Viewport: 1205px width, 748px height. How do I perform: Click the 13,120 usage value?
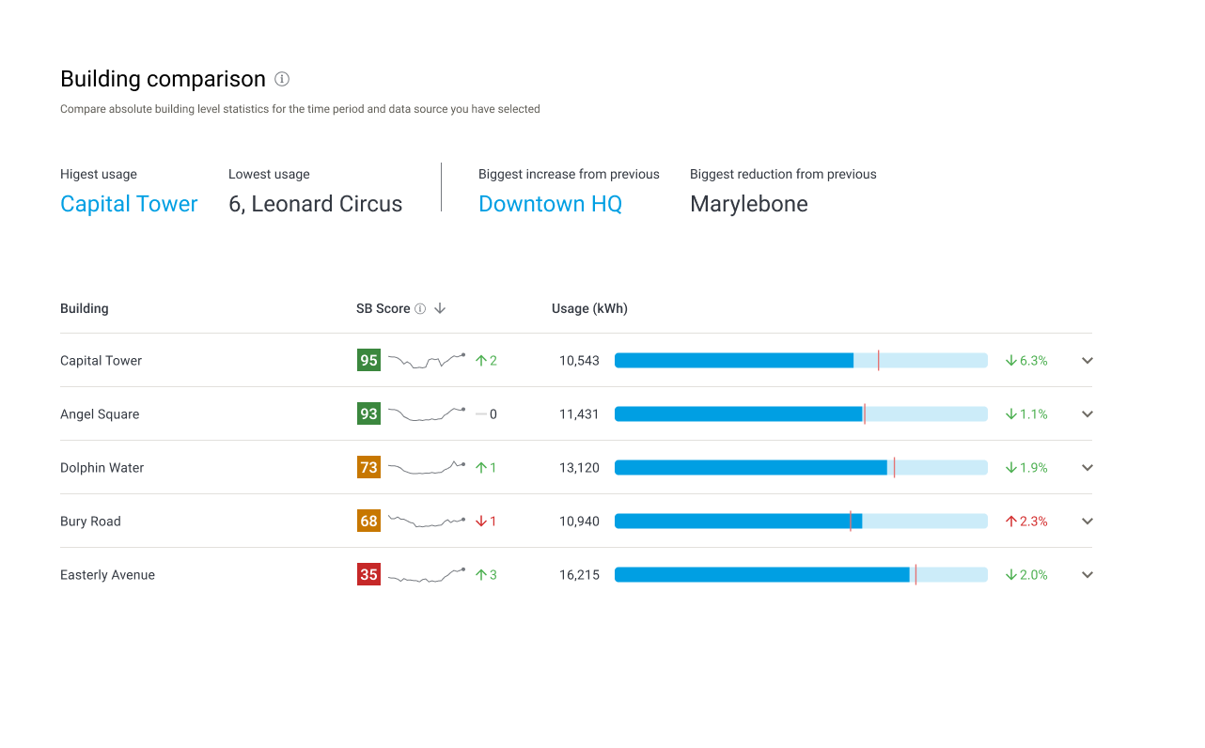[x=579, y=468]
